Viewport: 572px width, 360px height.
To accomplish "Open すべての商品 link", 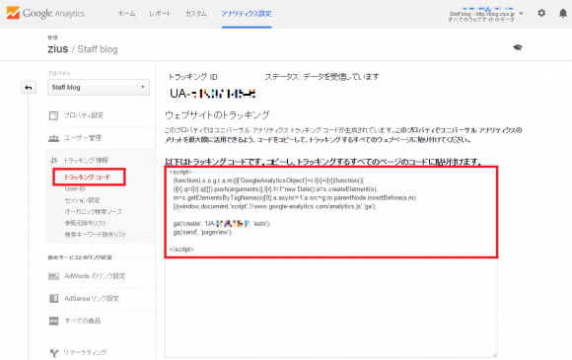I will [x=83, y=321].
